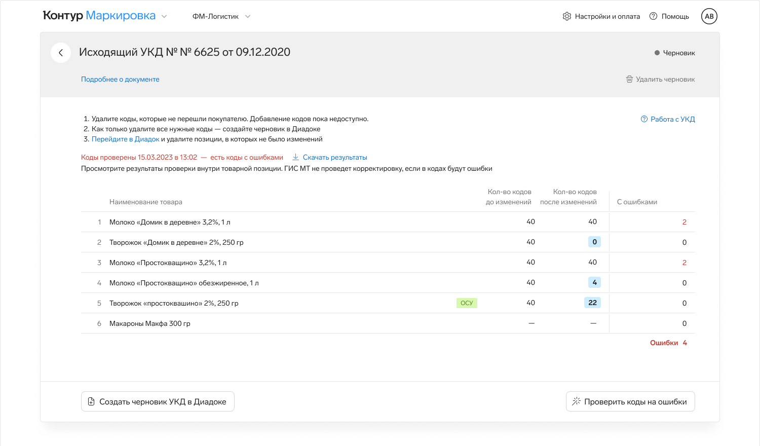Screen dimensions: 760x446
Task: Click the download icon near Скачать результаты
Action: point(295,157)
